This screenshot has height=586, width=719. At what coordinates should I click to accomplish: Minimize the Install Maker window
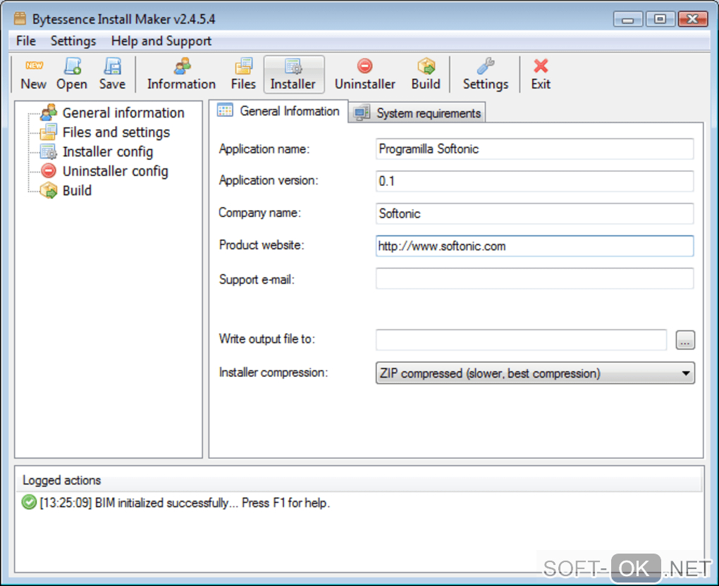pyautogui.click(x=628, y=19)
